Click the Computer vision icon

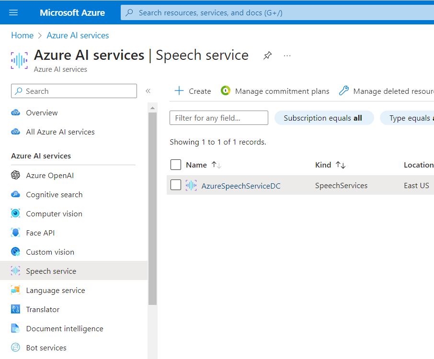[16, 213]
